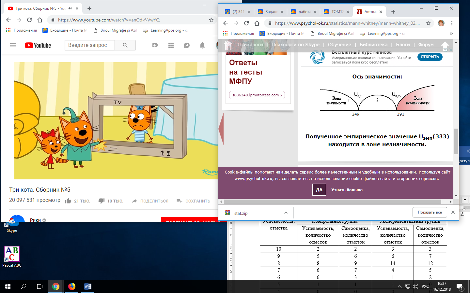
Task: Open the Приложения bookmark in YouTube window
Action: tap(22, 30)
